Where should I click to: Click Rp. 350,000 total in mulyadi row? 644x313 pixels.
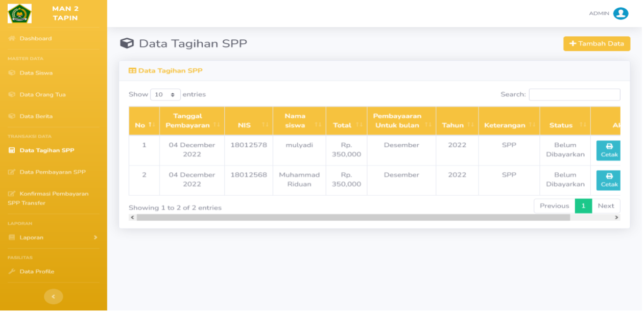(x=346, y=150)
